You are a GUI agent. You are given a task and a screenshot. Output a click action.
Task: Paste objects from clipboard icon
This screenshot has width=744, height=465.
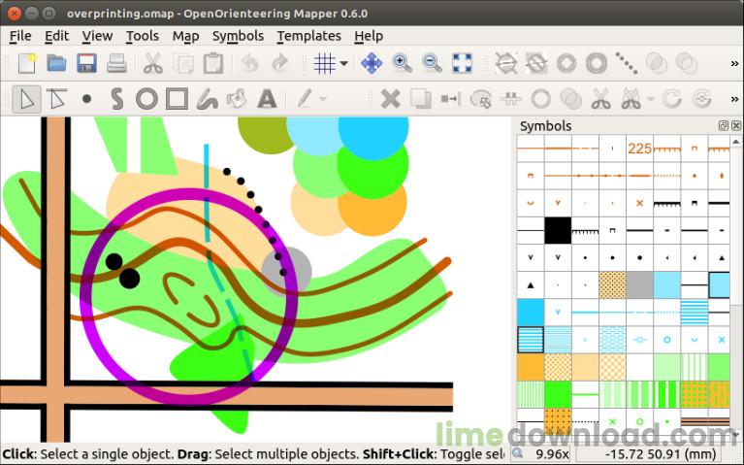click(x=213, y=63)
